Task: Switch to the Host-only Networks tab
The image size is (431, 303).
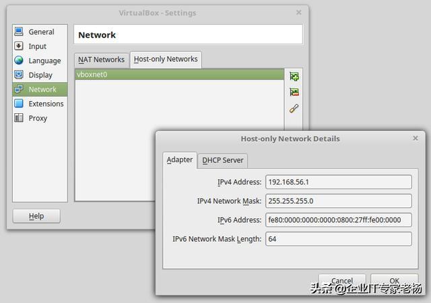Action: point(166,59)
